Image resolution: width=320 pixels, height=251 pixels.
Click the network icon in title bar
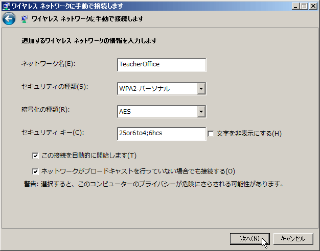[x=6, y=6]
